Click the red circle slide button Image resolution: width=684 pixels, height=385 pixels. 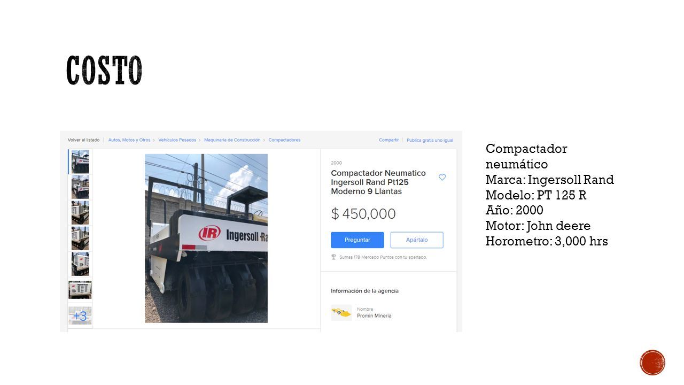[x=652, y=363]
